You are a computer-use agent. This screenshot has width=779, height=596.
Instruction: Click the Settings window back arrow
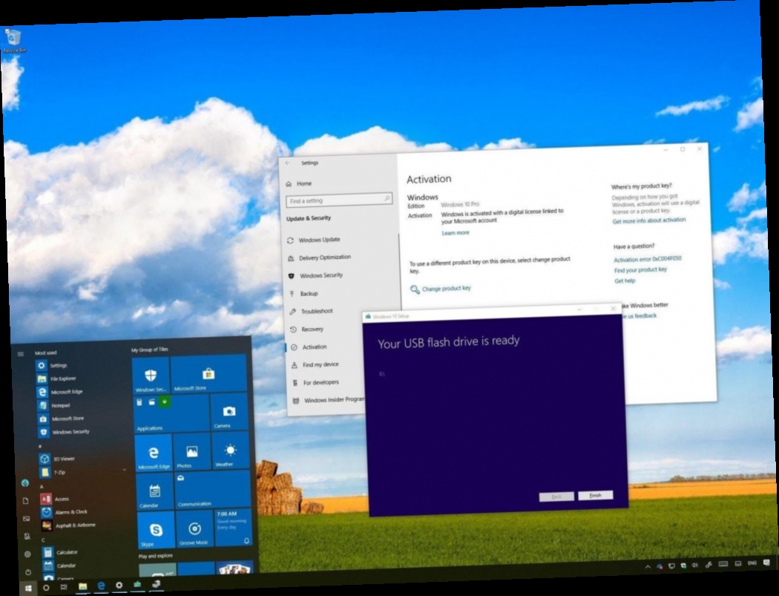288,163
